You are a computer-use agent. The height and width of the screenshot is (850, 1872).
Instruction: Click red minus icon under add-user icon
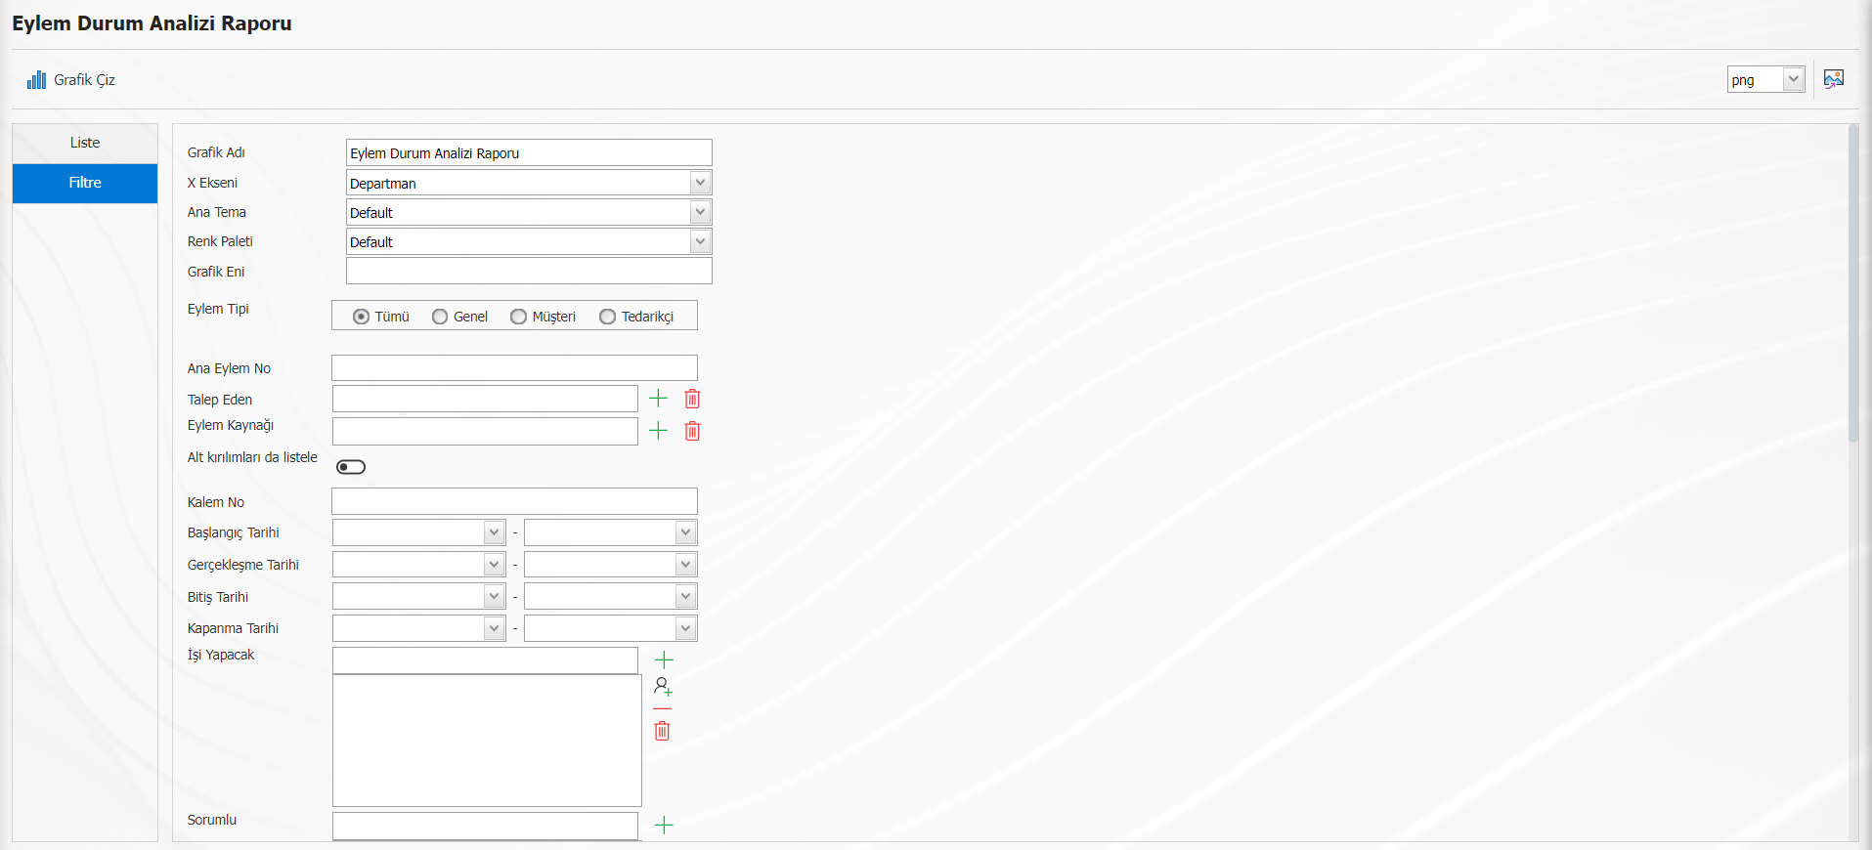tap(662, 708)
